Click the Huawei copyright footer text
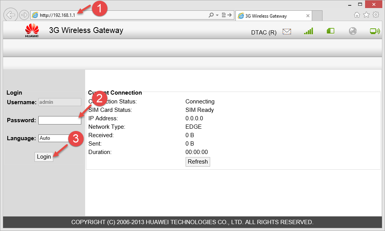The height and width of the screenshot is (231, 385). pos(192,222)
